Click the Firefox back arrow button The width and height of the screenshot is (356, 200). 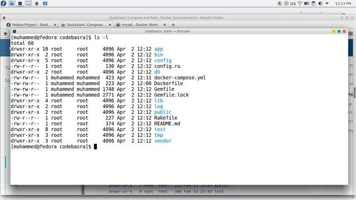pos(6,34)
